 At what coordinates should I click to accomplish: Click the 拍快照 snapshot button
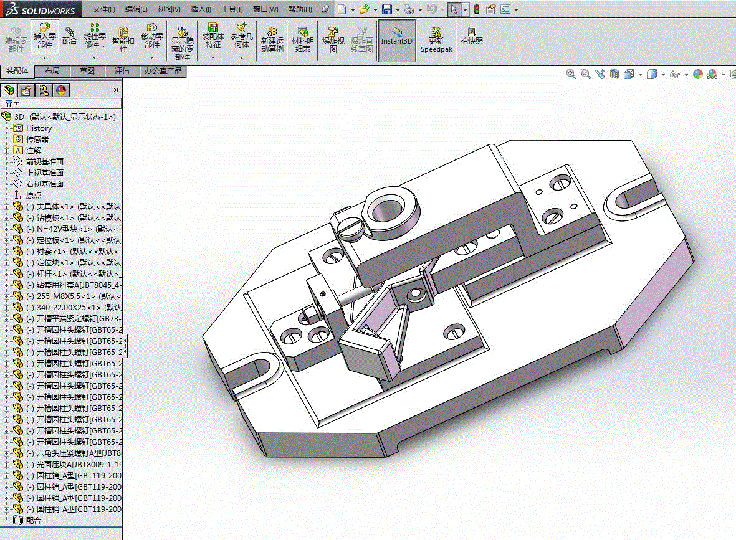(x=472, y=36)
